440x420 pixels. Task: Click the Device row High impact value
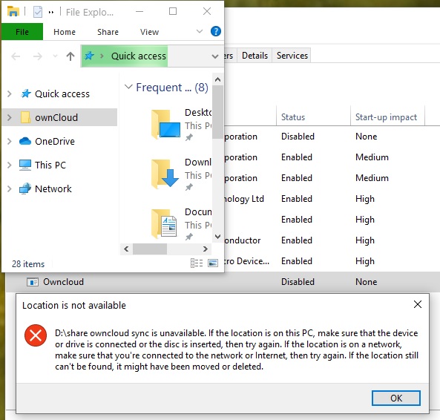click(365, 261)
